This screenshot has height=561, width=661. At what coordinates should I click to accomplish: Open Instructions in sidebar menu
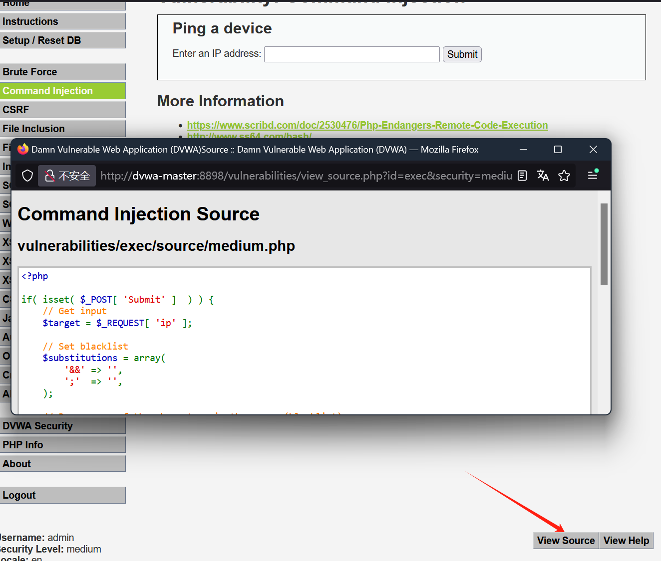pos(62,21)
